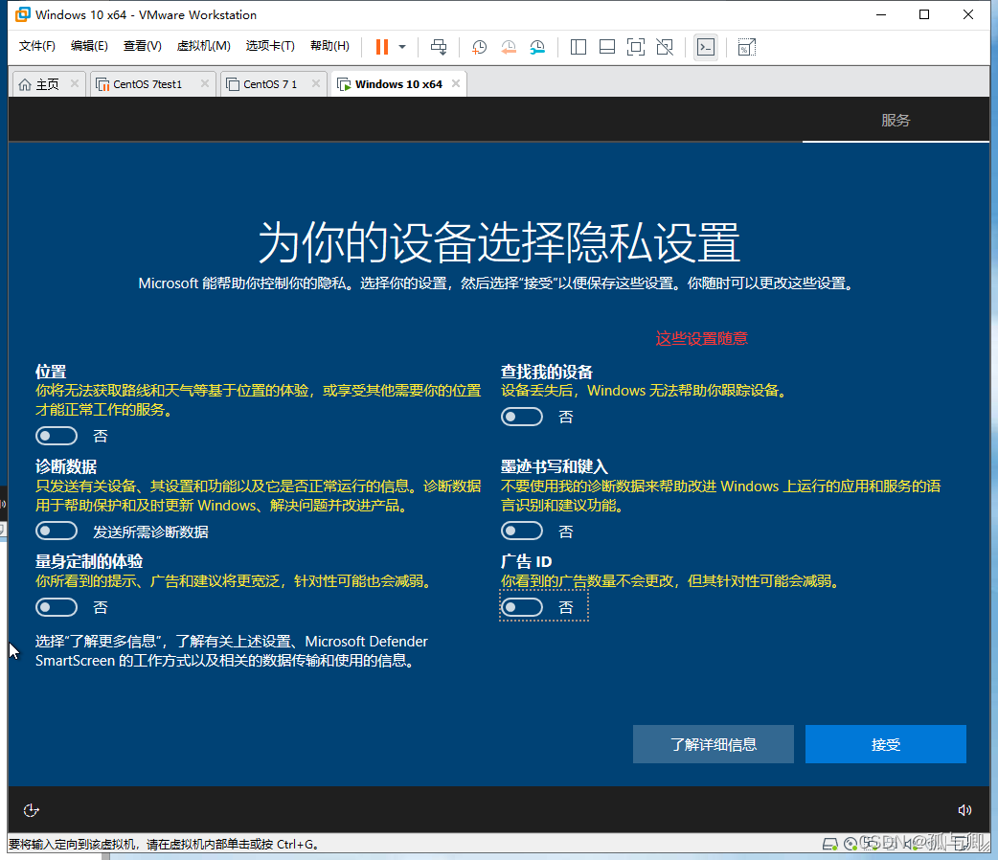The height and width of the screenshot is (860, 998).
Task: Close the CentOS 7test1 tab
Action: click(204, 83)
